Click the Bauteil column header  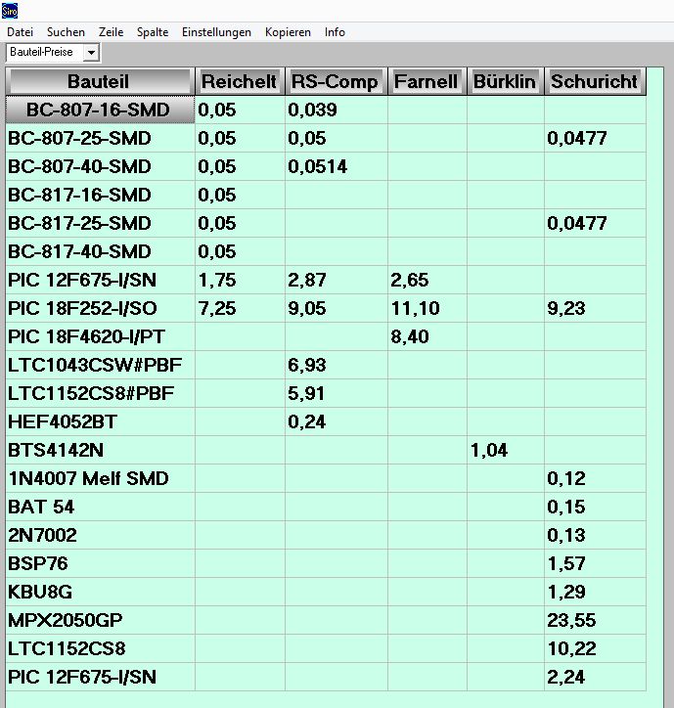point(98,81)
